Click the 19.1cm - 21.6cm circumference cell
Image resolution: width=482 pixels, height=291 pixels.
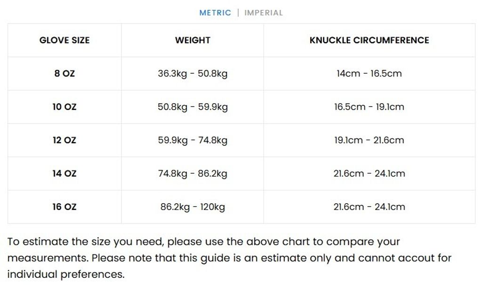[369, 140]
